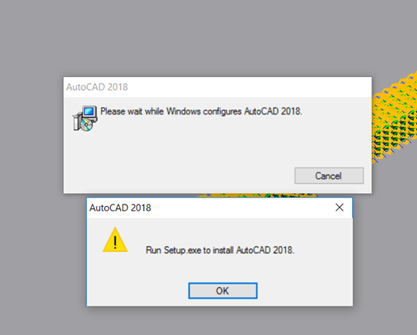417x335 pixels.
Task: Click the yellow drawing strip between dialogs
Action: (257, 195)
